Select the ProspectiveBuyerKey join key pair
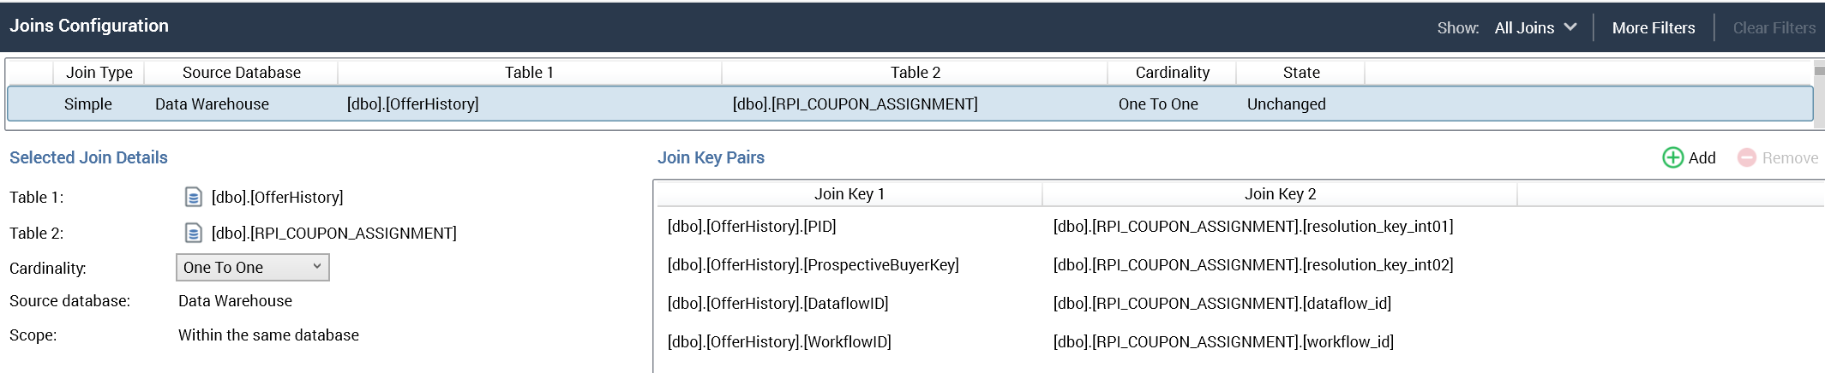1825x373 pixels. click(813, 265)
